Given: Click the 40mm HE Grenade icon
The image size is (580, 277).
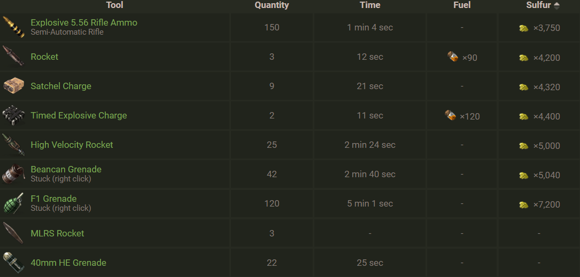Looking at the screenshot, I should point(13,263).
